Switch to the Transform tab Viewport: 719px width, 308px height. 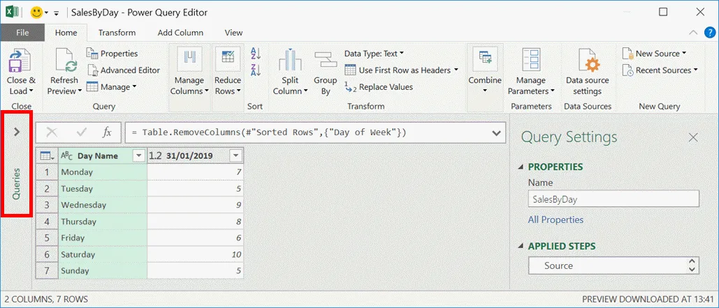pos(117,33)
